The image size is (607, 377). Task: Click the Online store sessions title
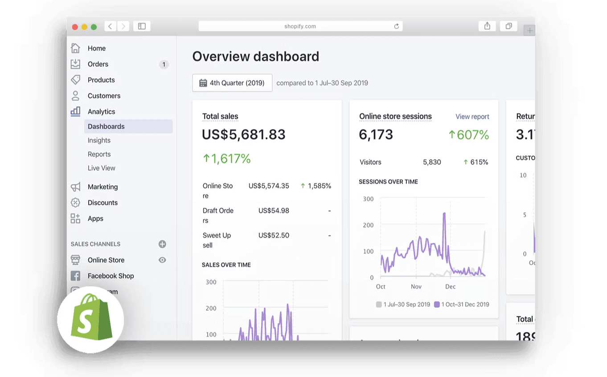[395, 116]
